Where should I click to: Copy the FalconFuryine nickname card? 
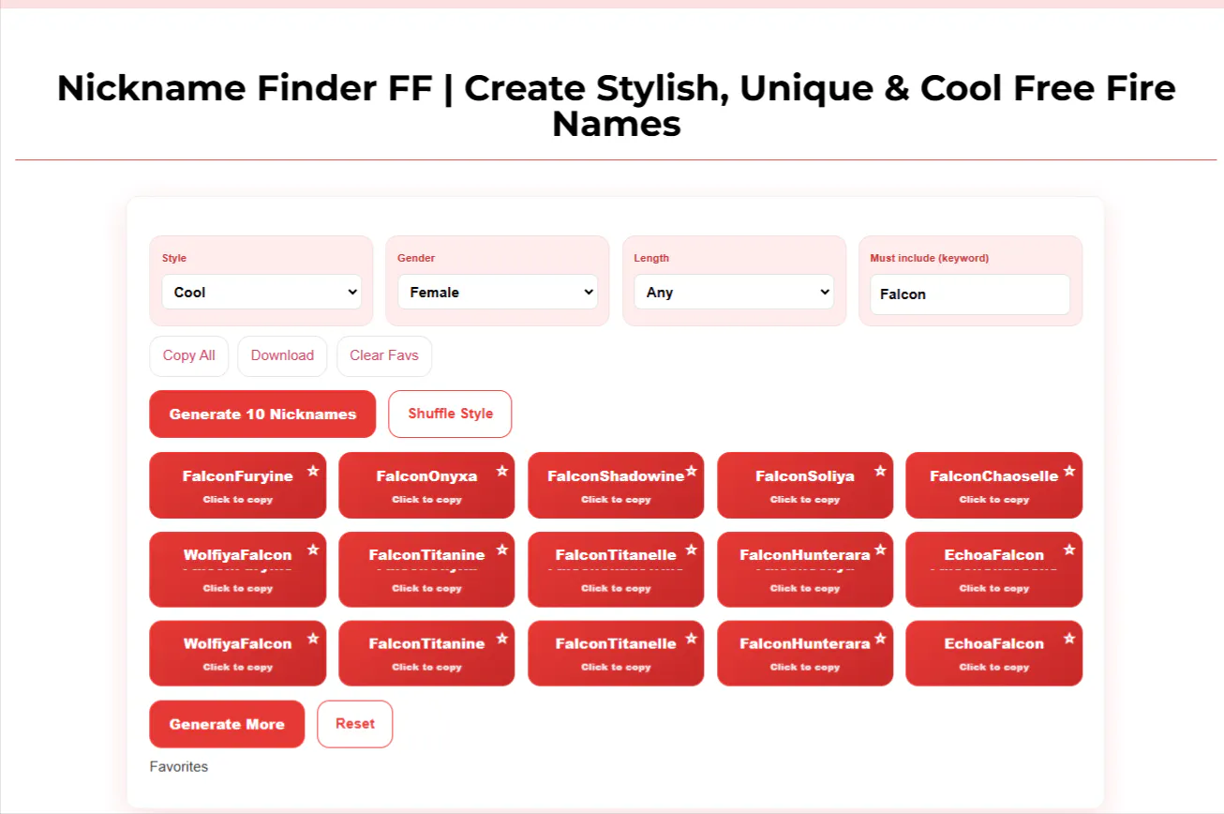[x=238, y=485]
